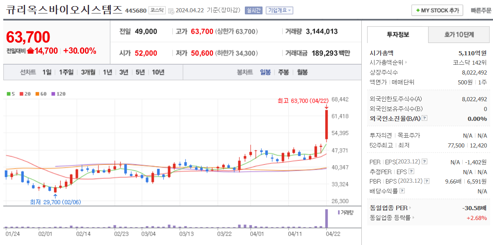Click the 시가총액 value 5,110억원
493x245 pixels.
coord(472,53)
